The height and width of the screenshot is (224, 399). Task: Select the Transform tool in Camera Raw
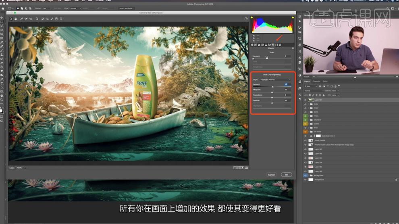(x=37, y=19)
